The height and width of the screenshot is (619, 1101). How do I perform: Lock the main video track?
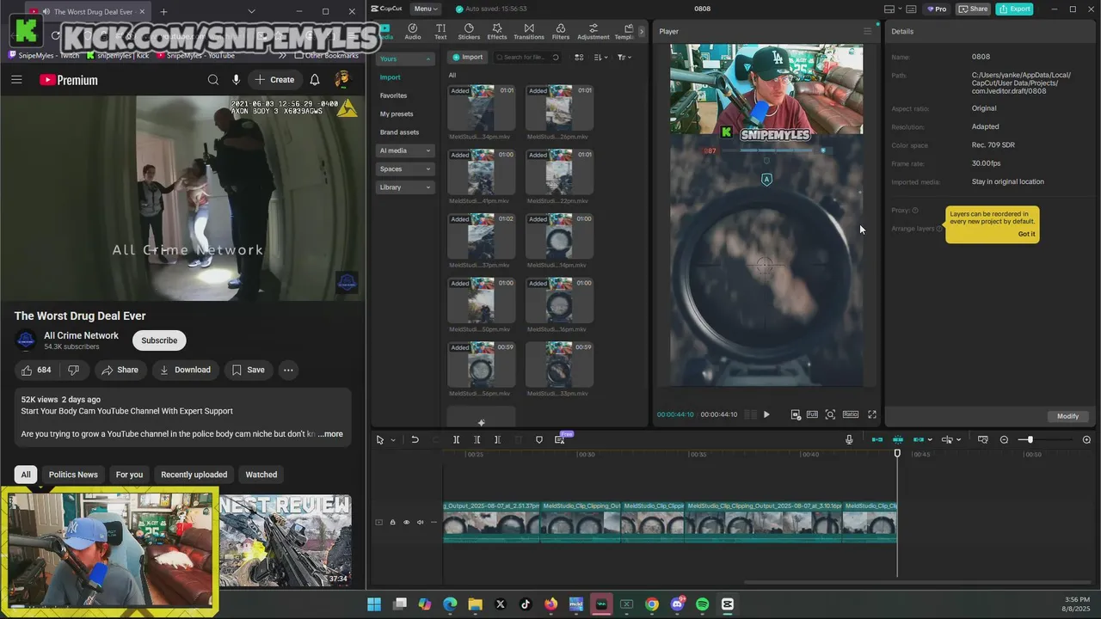click(x=393, y=522)
